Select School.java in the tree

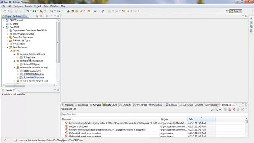point(29,57)
